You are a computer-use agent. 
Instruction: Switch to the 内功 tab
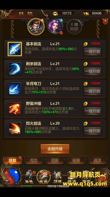click(34, 161)
